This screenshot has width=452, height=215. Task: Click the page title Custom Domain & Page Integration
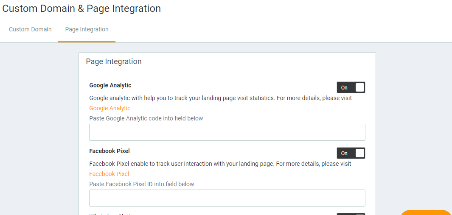[81, 8]
